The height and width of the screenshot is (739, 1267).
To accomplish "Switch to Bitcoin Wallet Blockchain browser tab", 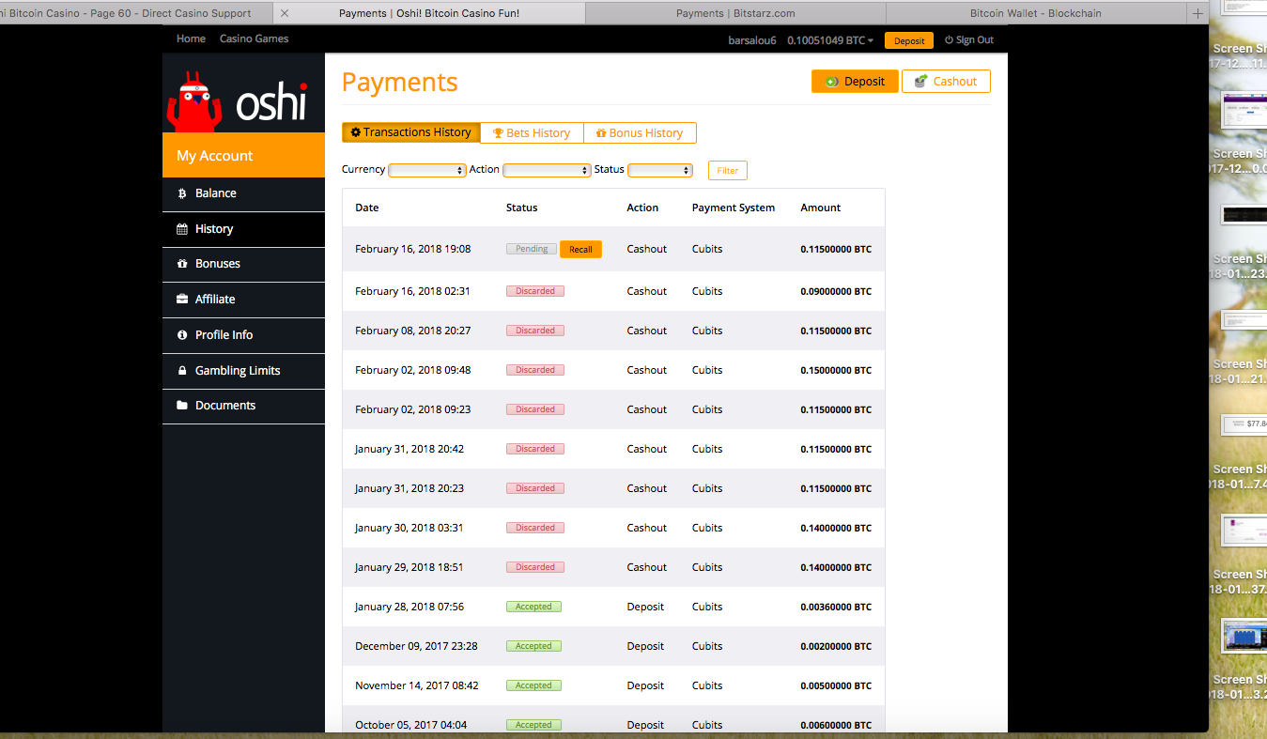I will click(1036, 13).
